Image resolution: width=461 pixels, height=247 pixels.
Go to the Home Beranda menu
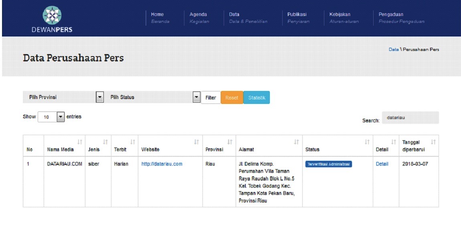tap(160, 18)
